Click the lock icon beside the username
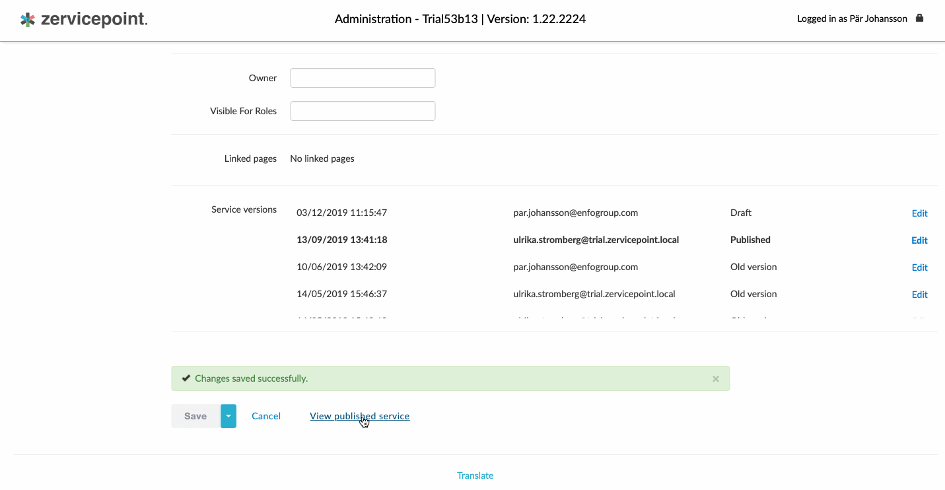Screen dimensions: 945x490 (919, 18)
